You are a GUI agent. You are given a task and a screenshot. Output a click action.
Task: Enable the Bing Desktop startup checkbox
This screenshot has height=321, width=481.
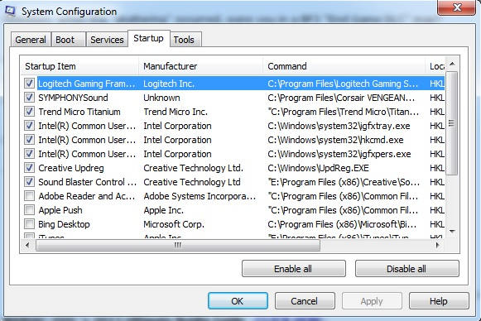[30, 224]
